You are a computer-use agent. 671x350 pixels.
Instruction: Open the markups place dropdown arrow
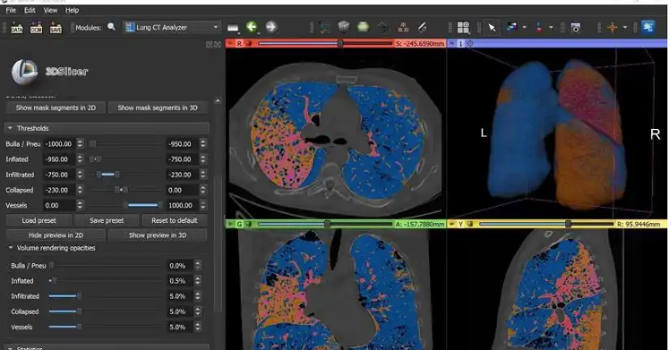(x=551, y=28)
